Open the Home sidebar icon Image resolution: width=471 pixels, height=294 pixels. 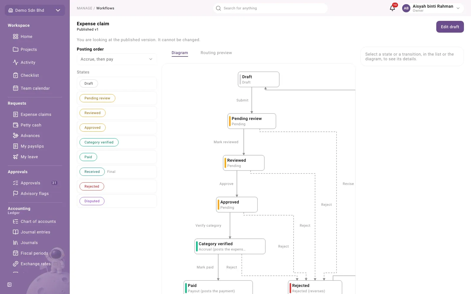[16, 36]
